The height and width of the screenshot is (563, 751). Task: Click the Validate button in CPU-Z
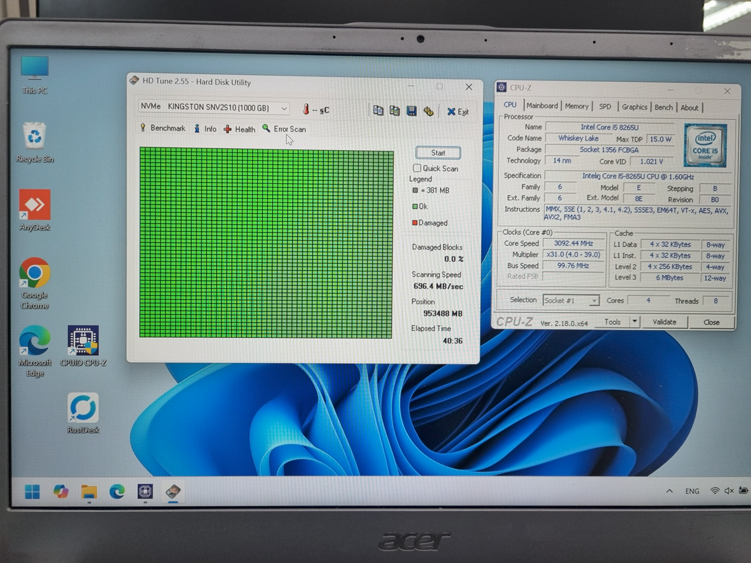[664, 322]
